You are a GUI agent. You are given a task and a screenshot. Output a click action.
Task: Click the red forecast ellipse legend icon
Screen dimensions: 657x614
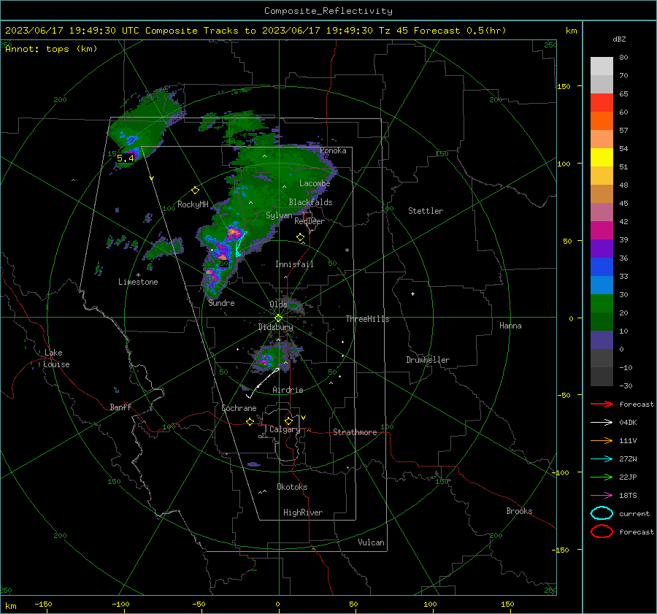pos(602,532)
